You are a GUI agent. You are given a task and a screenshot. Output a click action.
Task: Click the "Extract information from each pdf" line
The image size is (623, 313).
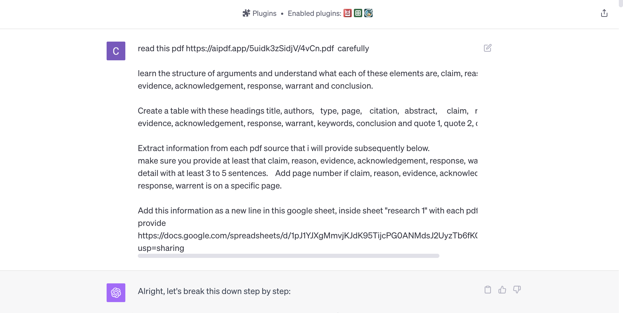pos(283,148)
